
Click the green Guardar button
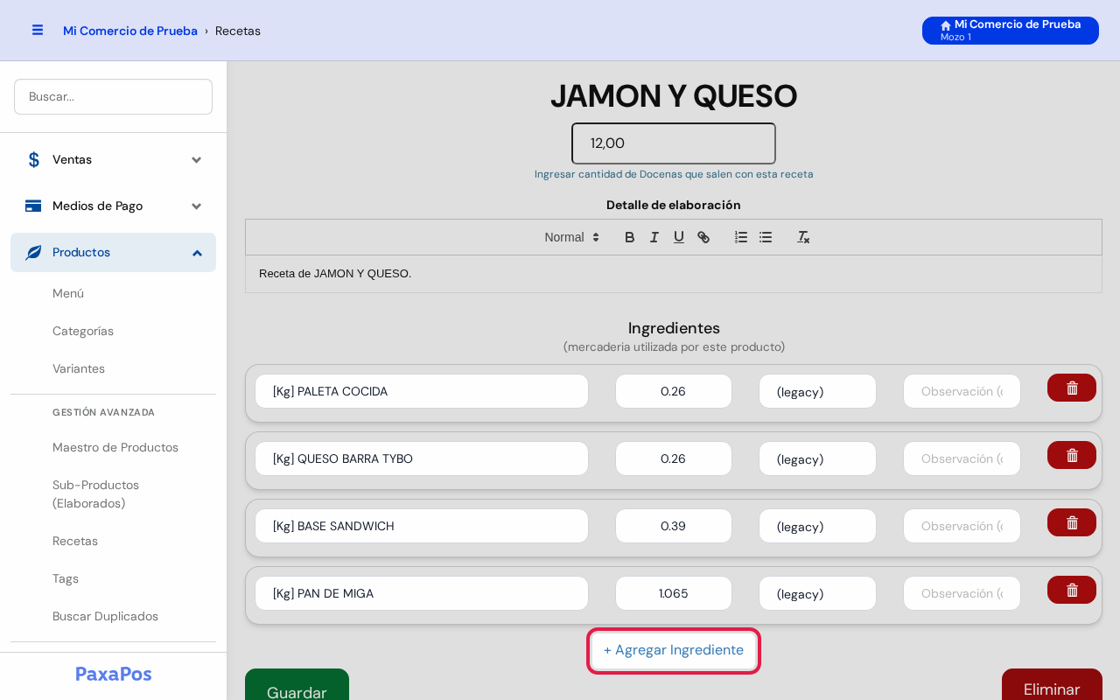click(297, 684)
